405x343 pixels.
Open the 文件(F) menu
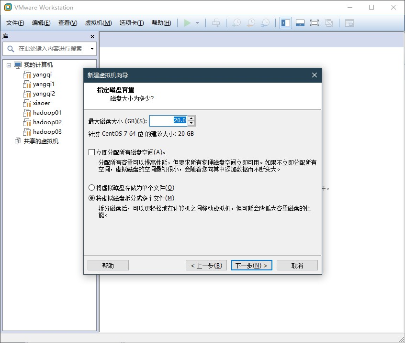pos(15,23)
